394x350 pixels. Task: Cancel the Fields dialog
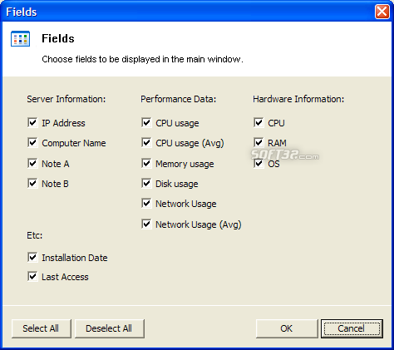(352, 328)
